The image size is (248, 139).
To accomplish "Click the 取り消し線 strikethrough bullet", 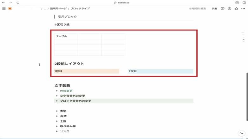I will 68,126.
